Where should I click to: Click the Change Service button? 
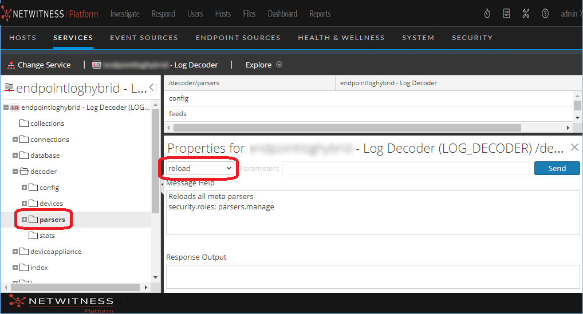click(39, 65)
